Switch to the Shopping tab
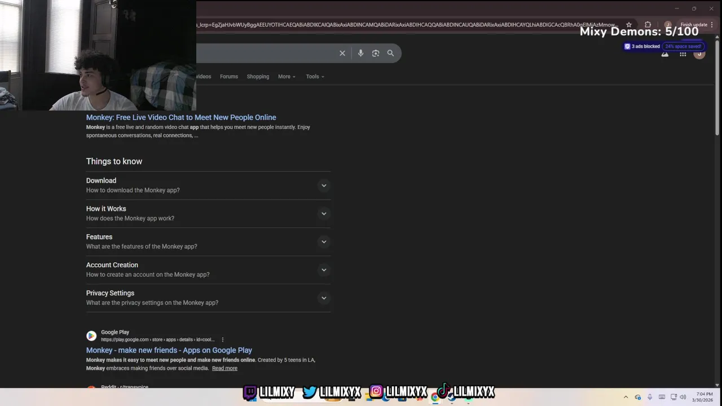Image resolution: width=722 pixels, height=406 pixels. tap(258, 77)
